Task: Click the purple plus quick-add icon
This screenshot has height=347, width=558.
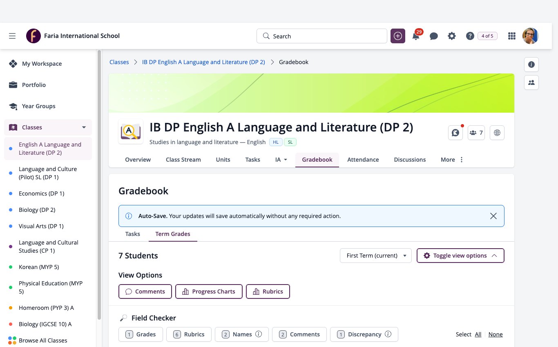Action: [x=398, y=36]
